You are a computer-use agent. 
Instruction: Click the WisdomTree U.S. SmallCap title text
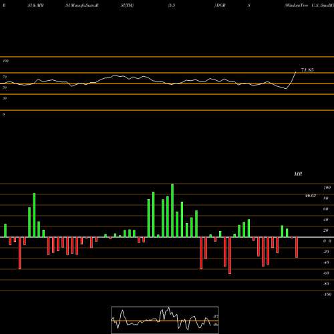[309, 5]
